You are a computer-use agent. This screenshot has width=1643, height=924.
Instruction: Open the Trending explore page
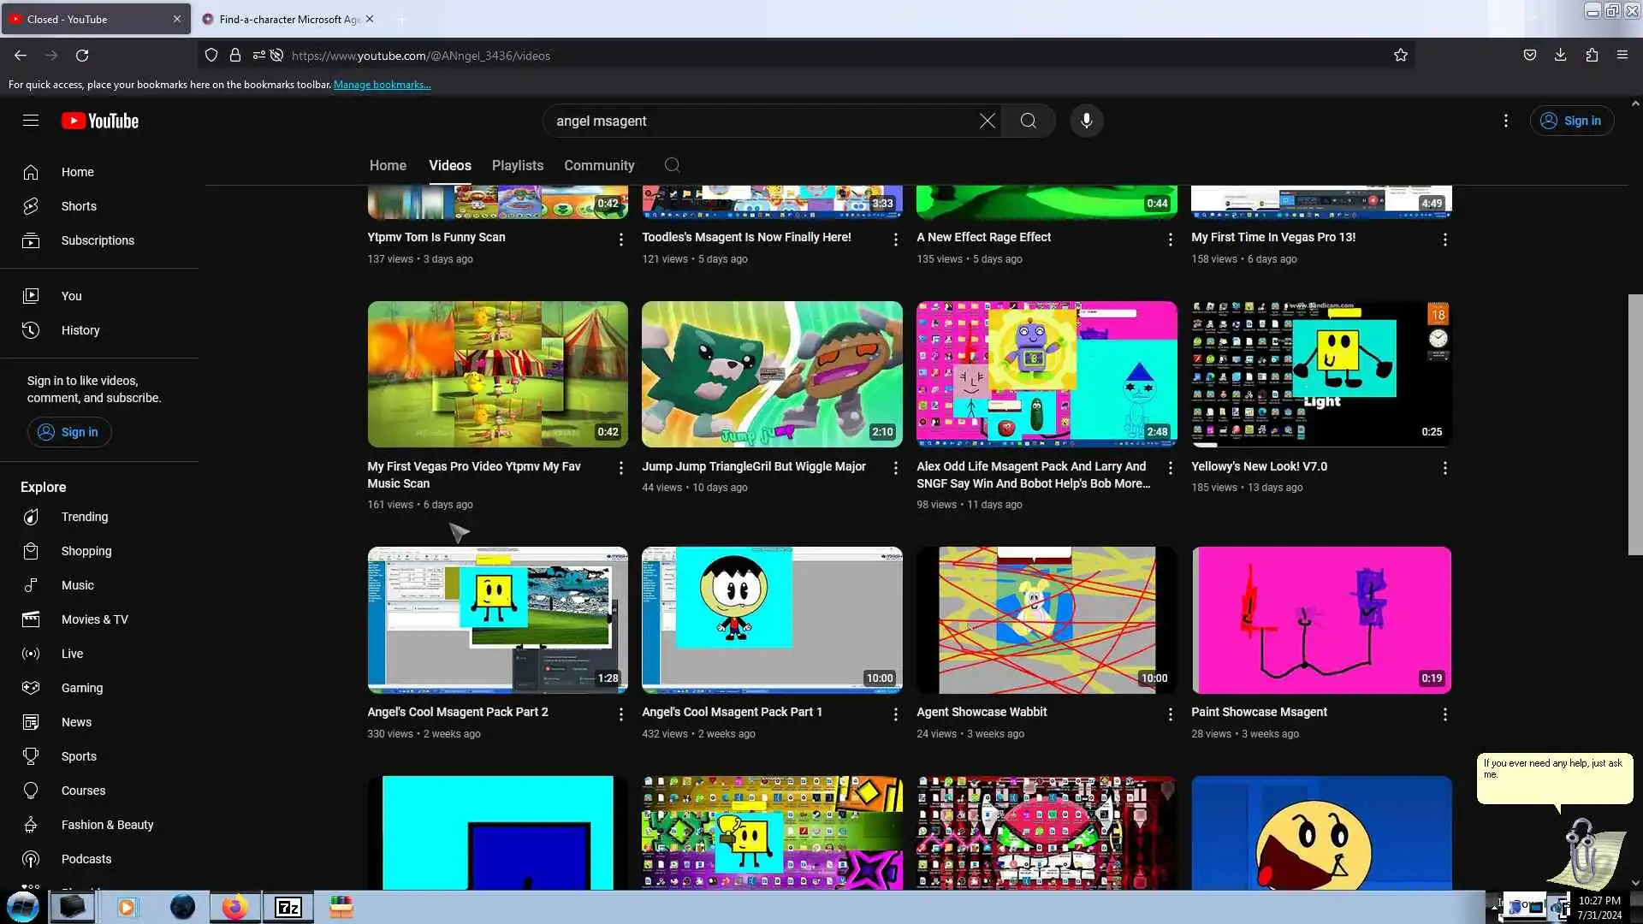84,517
